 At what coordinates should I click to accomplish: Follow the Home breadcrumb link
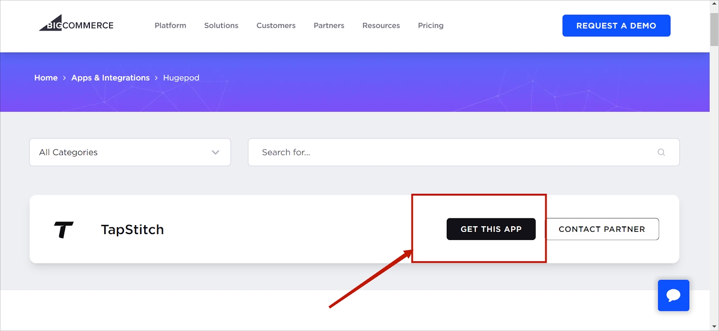pyautogui.click(x=46, y=78)
